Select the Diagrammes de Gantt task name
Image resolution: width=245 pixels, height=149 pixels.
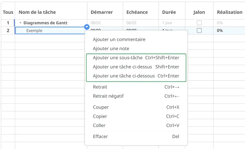pyautogui.click(x=45, y=23)
